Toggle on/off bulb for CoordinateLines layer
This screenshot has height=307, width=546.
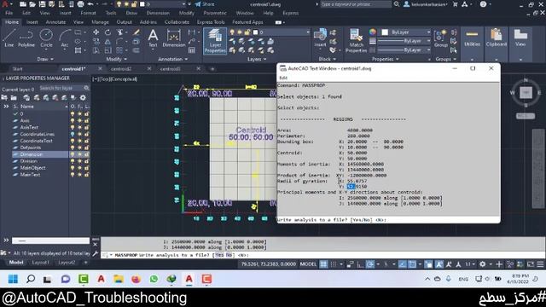pos(73,134)
